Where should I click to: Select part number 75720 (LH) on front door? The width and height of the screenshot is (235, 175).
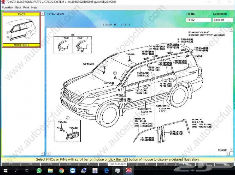click(x=141, y=93)
